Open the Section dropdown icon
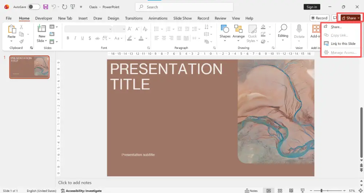Image resolution: width=364 pixels, height=193 pixels. click(54, 42)
